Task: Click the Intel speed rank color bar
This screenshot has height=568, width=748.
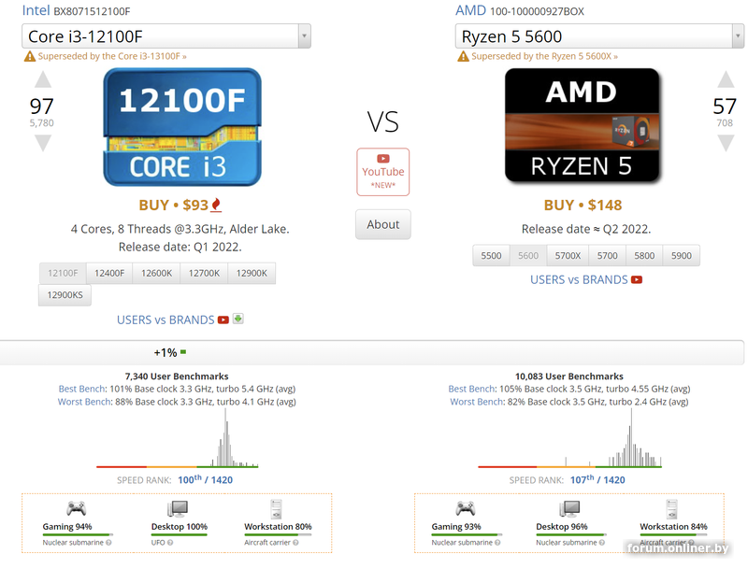Action: click(x=177, y=466)
